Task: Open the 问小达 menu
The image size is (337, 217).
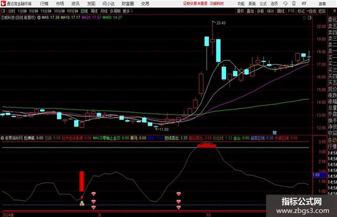Action: [x=108, y=4]
